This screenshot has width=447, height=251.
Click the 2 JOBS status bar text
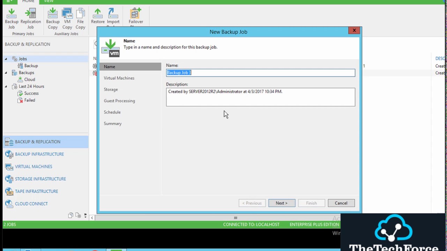click(10, 225)
